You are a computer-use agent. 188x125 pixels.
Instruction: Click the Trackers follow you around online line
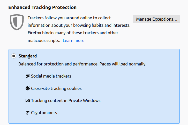[x=69, y=18]
